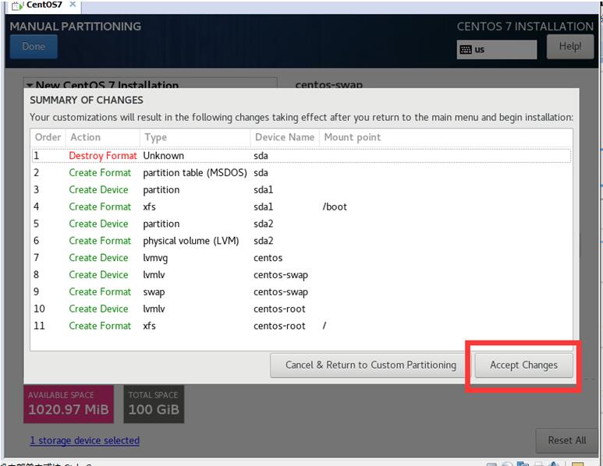The width and height of the screenshot is (603, 466).
Task: Click the blue Done button
Action: pyautogui.click(x=34, y=47)
